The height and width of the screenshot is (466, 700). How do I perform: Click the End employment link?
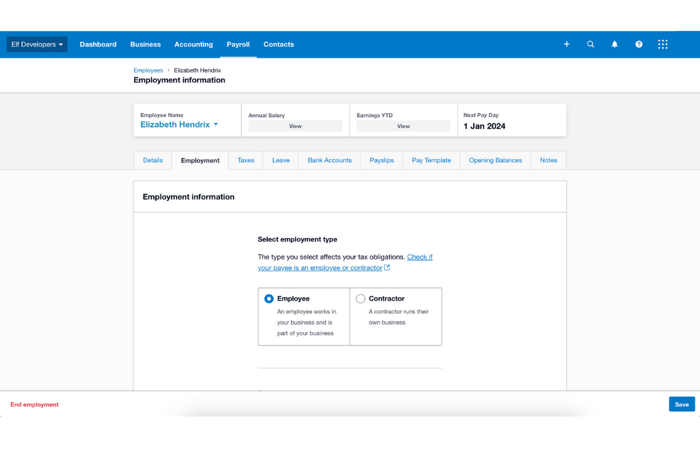click(34, 404)
